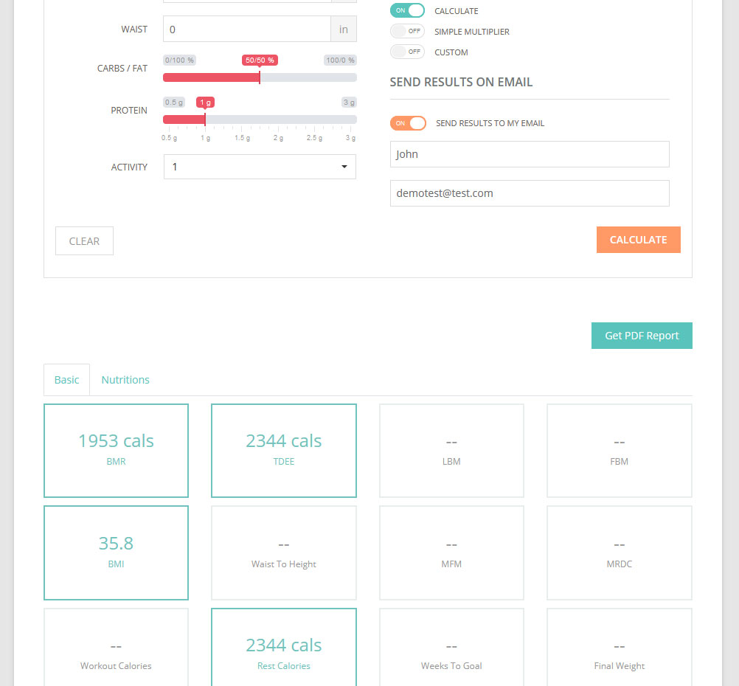Click the 'ACTIVITY' field label
The width and height of the screenshot is (739, 686).
pos(129,167)
